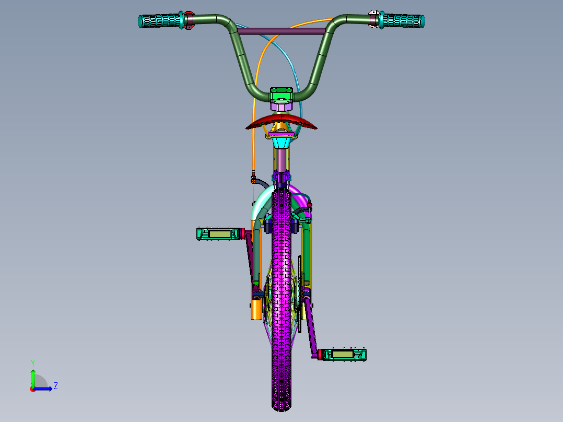This screenshot has width=563, height=422.
Task: Select the lower right pedal
Action: (342, 355)
